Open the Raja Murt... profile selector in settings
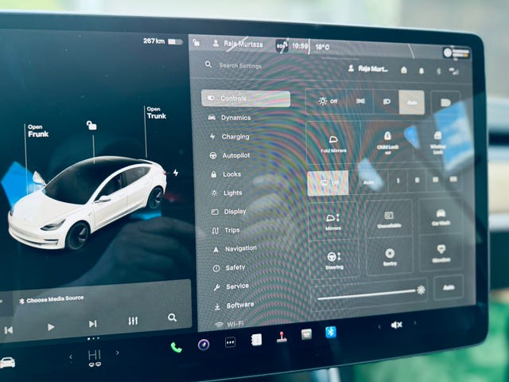The height and width of the screenshot is (382, 509). (x=367, y=68)
